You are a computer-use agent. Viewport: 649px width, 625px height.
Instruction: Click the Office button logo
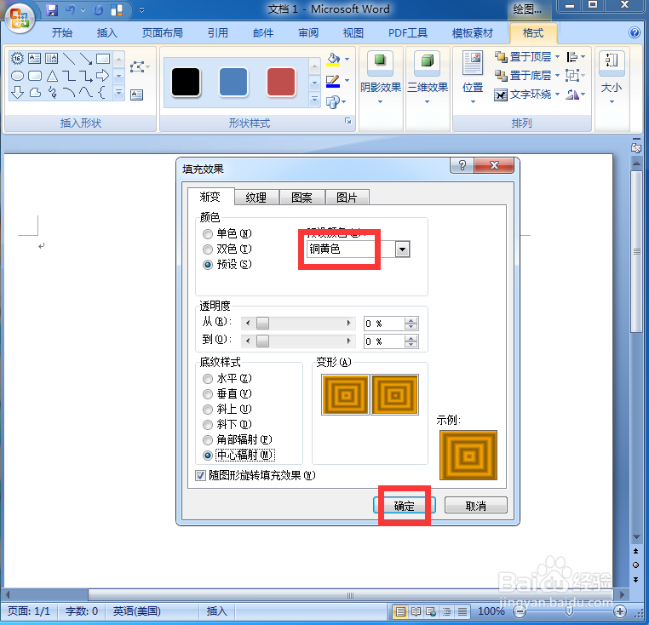click(x=19, y=19)
